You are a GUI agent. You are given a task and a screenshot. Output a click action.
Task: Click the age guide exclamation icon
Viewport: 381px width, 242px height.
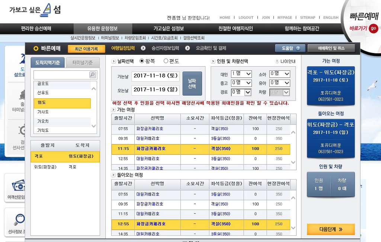click(x=277, y=61)
